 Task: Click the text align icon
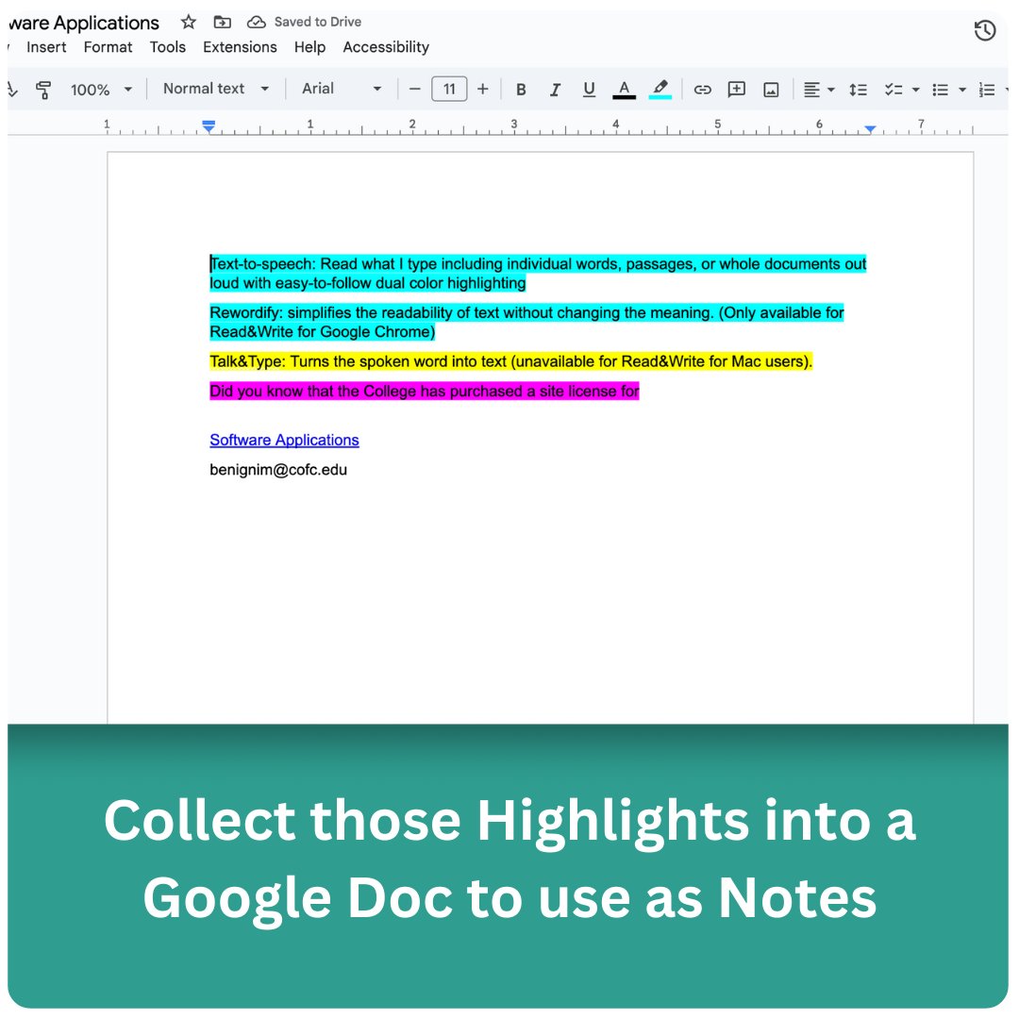tap(811, 90)
